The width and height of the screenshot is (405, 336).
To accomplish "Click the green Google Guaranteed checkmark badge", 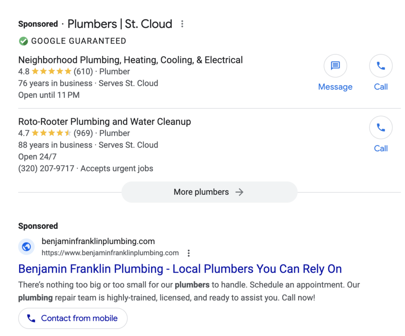I will [x=23, y=41].
